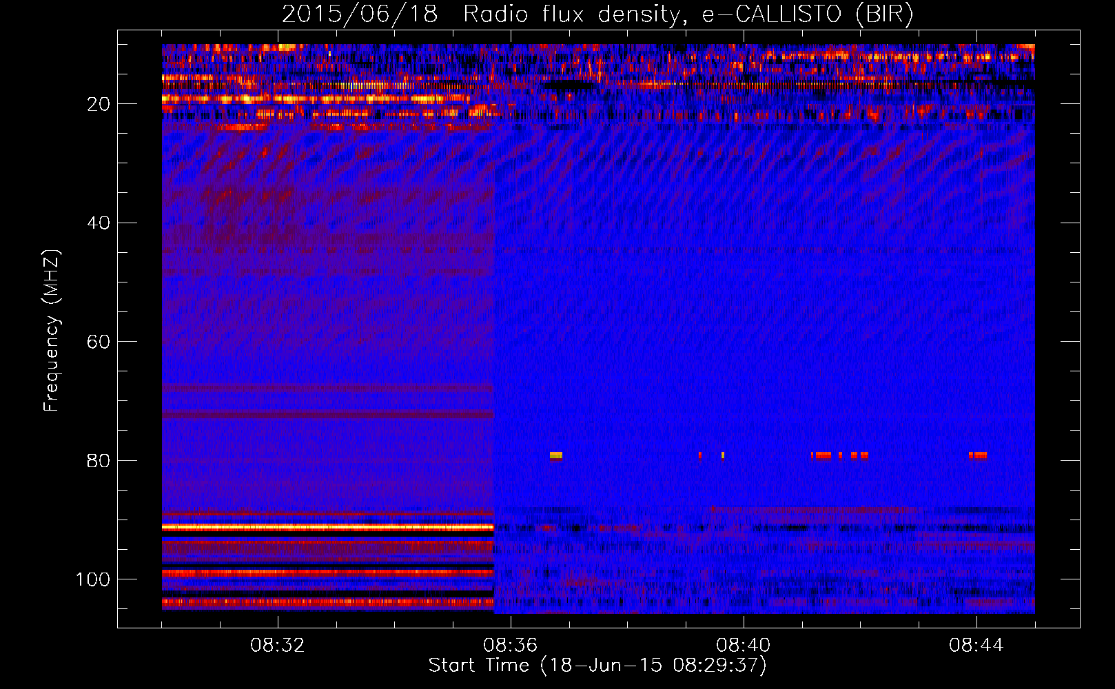Click the 08:40 time tick label
The height and width of the screenshot is (689, 1115).
click(x=744, y=646)
